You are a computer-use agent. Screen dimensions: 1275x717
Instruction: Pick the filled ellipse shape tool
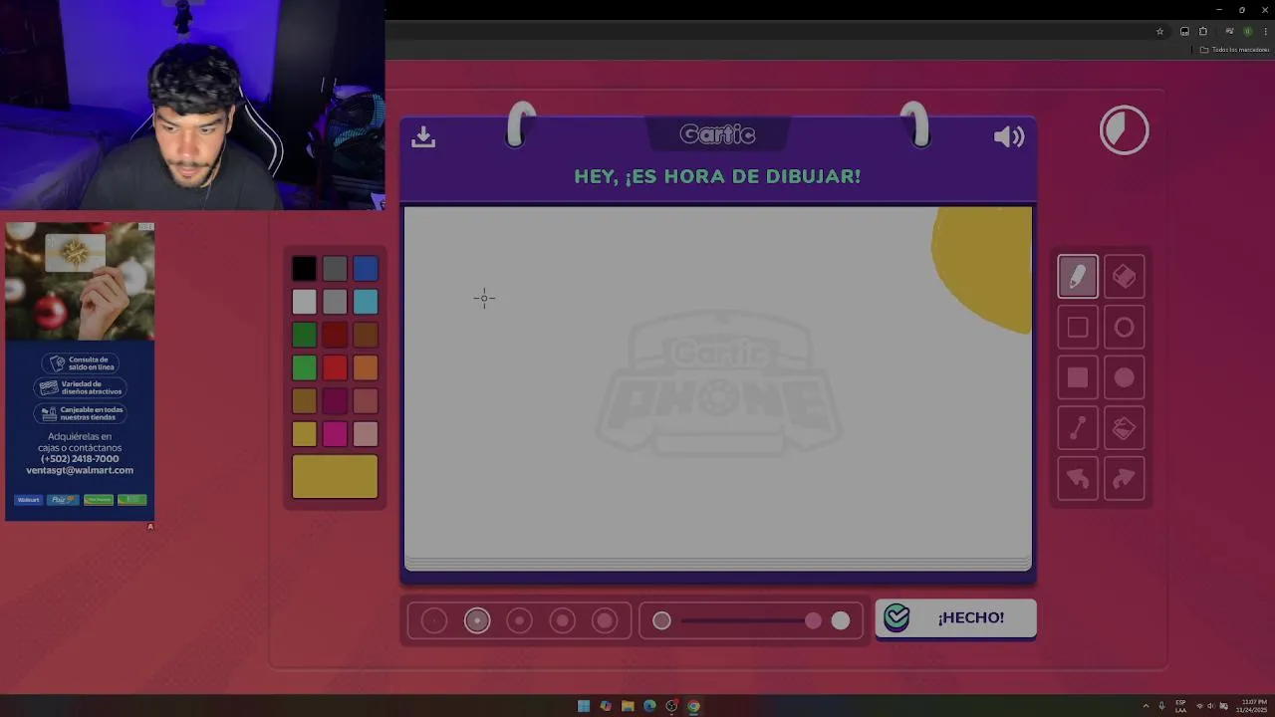[1124, 377]
